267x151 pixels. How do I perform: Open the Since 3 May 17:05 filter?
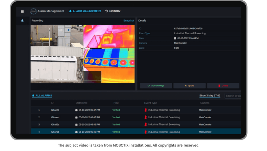point(210,96)
